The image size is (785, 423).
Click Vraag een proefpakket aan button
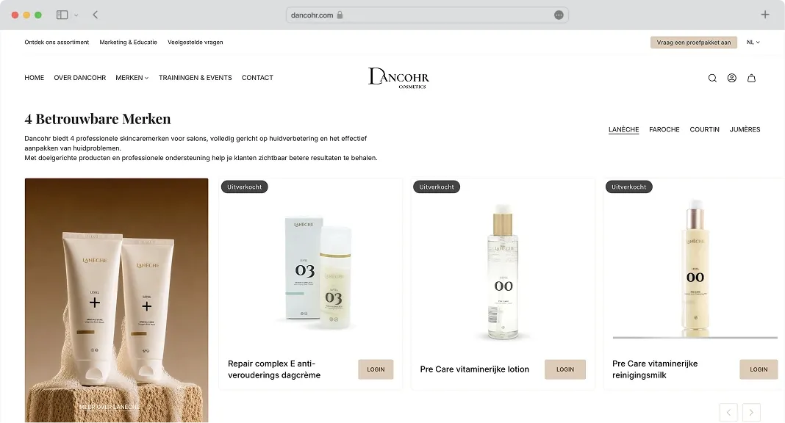click(x=693, y=43)
